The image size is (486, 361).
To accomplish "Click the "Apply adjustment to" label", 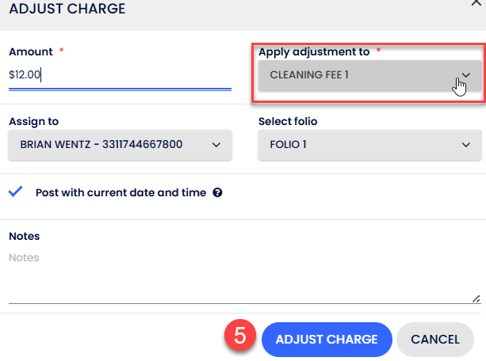I will [x=314, y=51].
